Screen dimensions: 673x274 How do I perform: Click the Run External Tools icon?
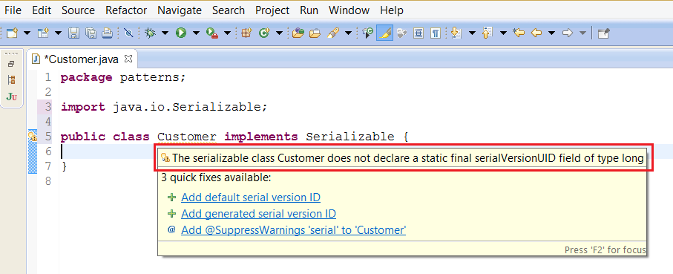tap(212, 33)
